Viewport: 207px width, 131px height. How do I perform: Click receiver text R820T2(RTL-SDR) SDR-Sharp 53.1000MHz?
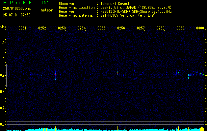point(136,11)
